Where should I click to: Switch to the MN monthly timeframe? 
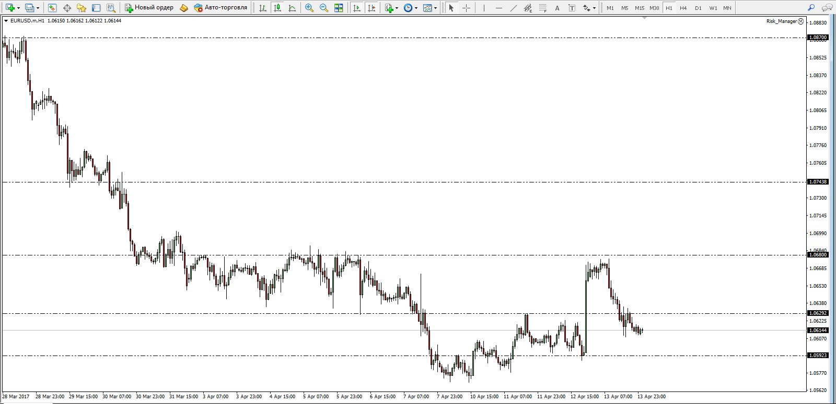tap(727, 8)
